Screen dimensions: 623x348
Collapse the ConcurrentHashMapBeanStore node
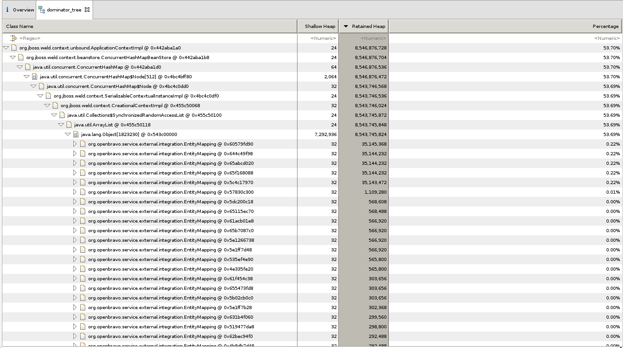click(x=13, y=58)
